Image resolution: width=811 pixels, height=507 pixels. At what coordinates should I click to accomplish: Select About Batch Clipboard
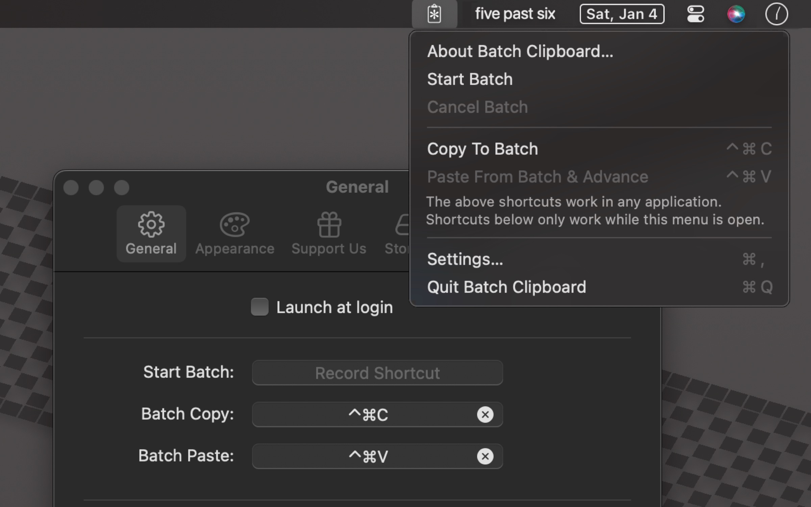point(520,51)
